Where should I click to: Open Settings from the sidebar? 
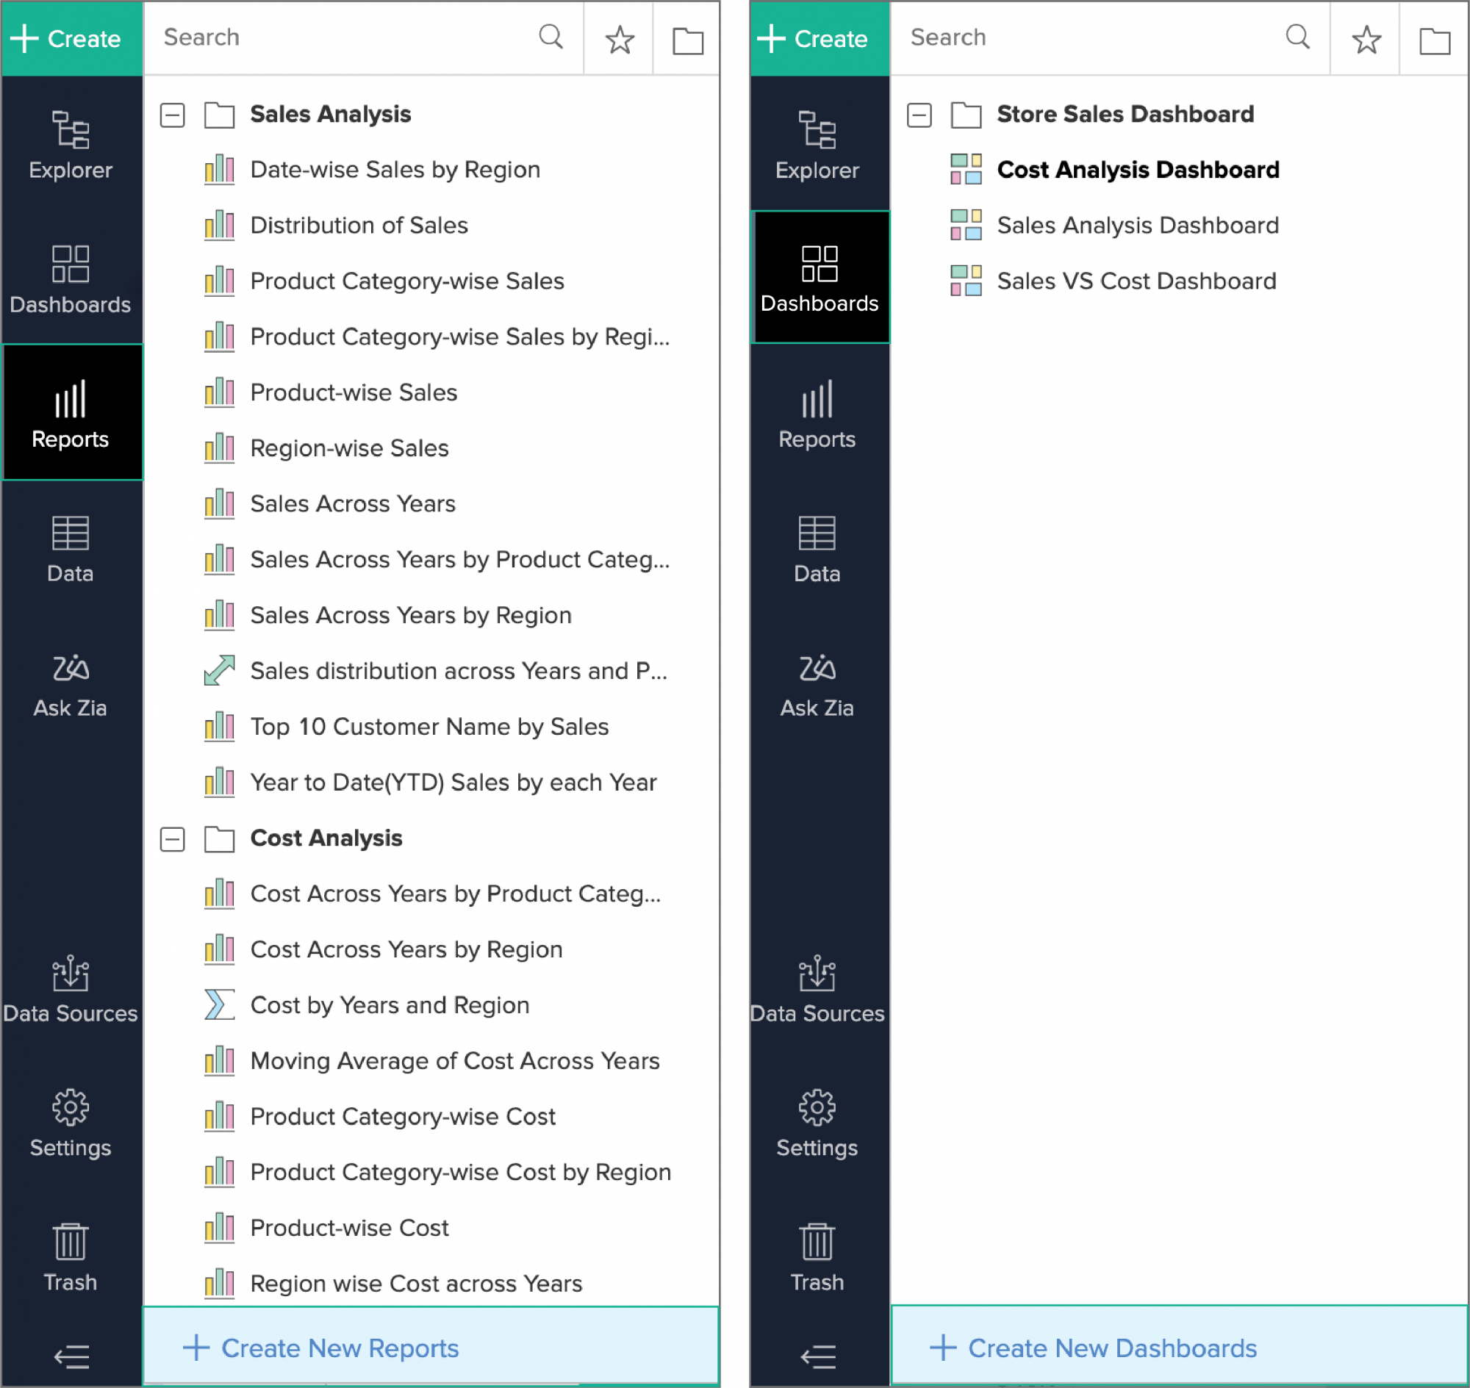71,1123
